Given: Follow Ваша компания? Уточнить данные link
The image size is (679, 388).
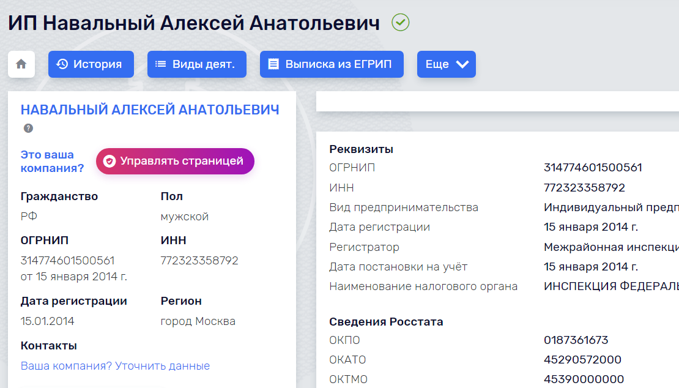Looking at the screenshot, I should pyautogui.click(x=115, y=366).
